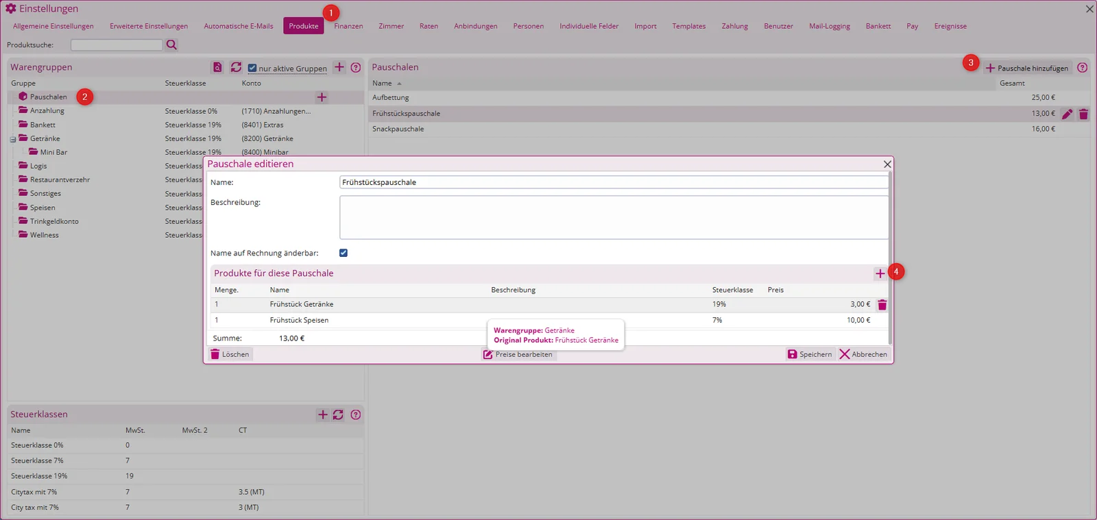Toggle the 'nur aktive Gruppen' checkbox
Screen dimensions: 1097x520
point(252,68)
